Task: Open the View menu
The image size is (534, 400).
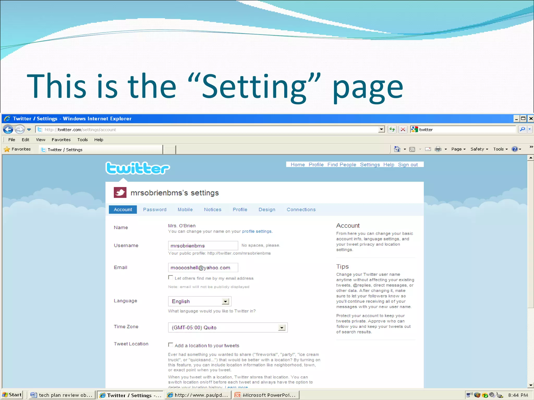Action: pyautogui.click(x=40, y=140)
